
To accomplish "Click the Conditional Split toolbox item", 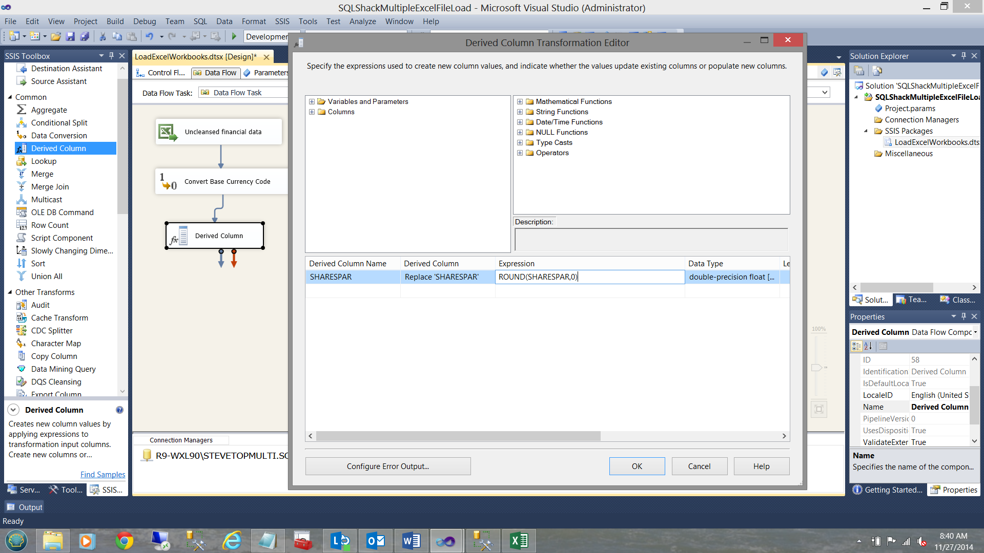I will tap(59, 122).
